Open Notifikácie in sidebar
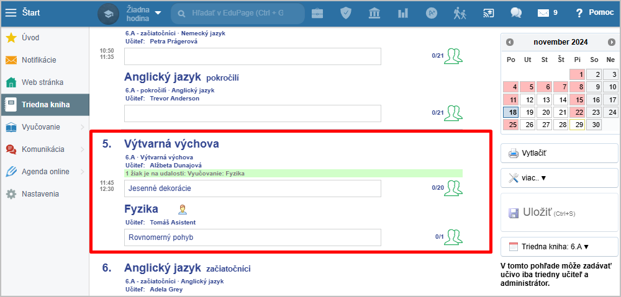This screenshot has height=297, width=621. [x=45, y=60]
